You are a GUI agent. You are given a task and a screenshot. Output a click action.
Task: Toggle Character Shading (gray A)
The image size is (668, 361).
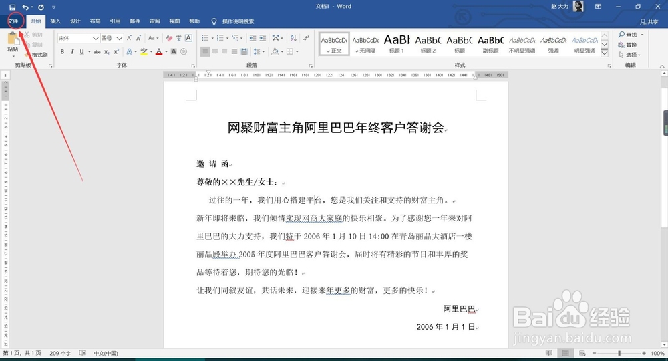(174, 52)
